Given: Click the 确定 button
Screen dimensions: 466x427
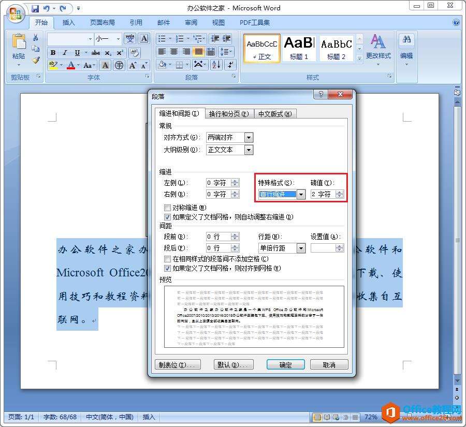Looking at the screenshot, I should click(286, 364).
